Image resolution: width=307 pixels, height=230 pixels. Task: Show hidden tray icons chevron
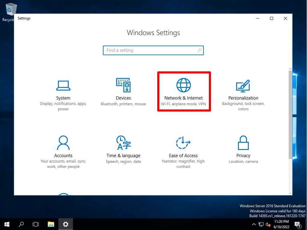[x=254, y=224]
